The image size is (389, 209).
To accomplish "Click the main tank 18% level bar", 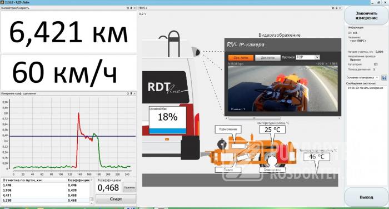I will 167,131.
